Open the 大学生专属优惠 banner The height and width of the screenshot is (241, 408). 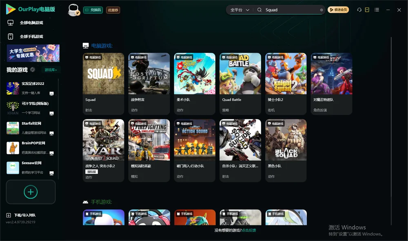33,53
